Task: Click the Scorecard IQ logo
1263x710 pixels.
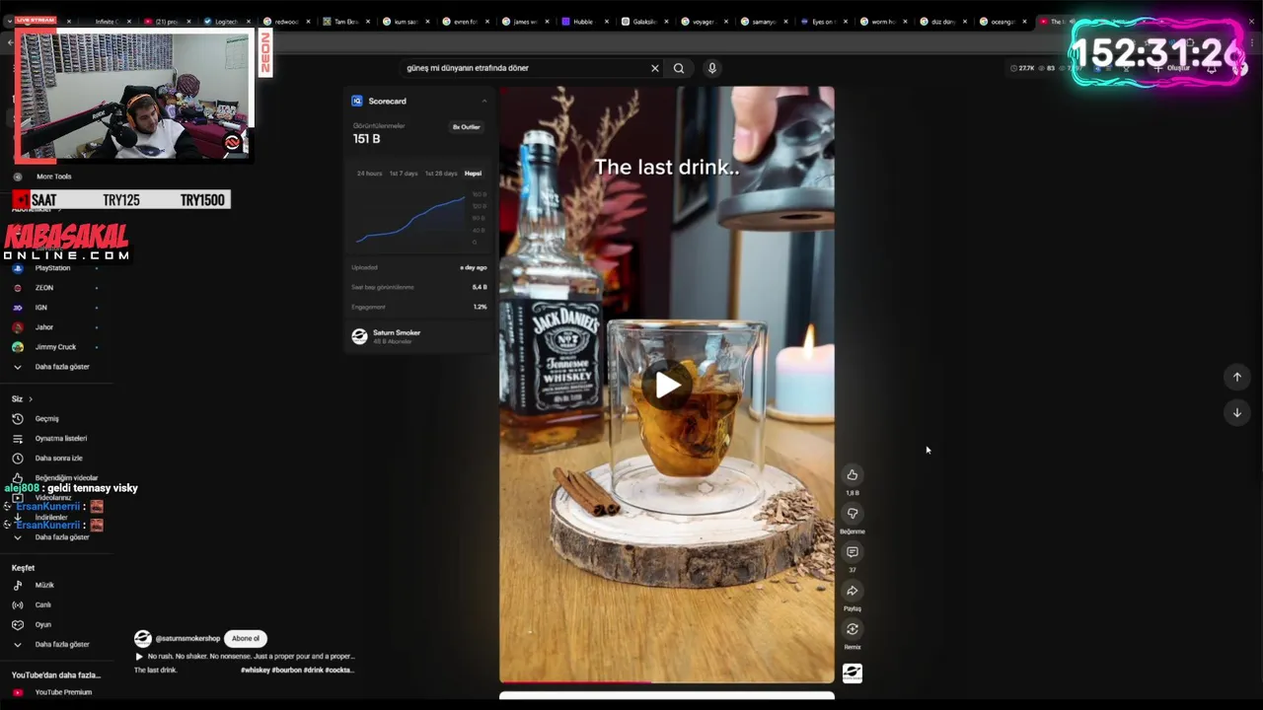Action: 357,101
